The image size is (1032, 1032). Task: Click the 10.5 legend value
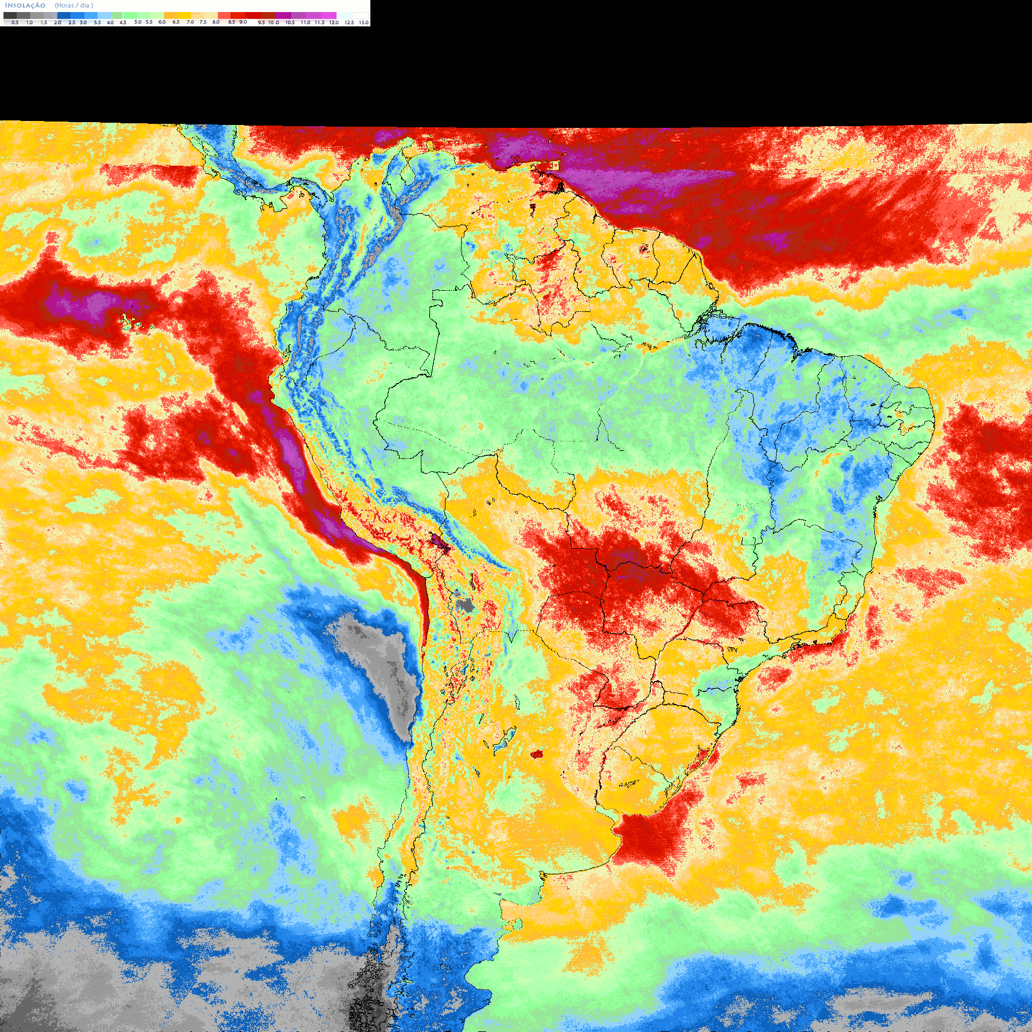[290, 22]
